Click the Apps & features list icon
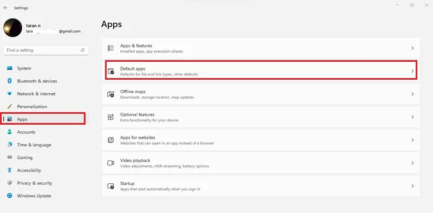433x213 pixels. [110, 48]
